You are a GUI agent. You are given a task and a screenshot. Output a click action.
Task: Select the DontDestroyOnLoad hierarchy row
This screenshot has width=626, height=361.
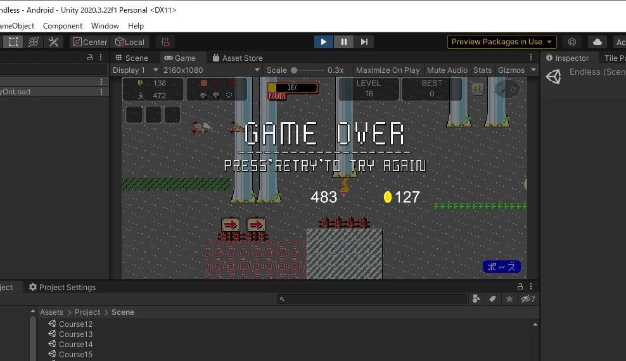(54, 91)
